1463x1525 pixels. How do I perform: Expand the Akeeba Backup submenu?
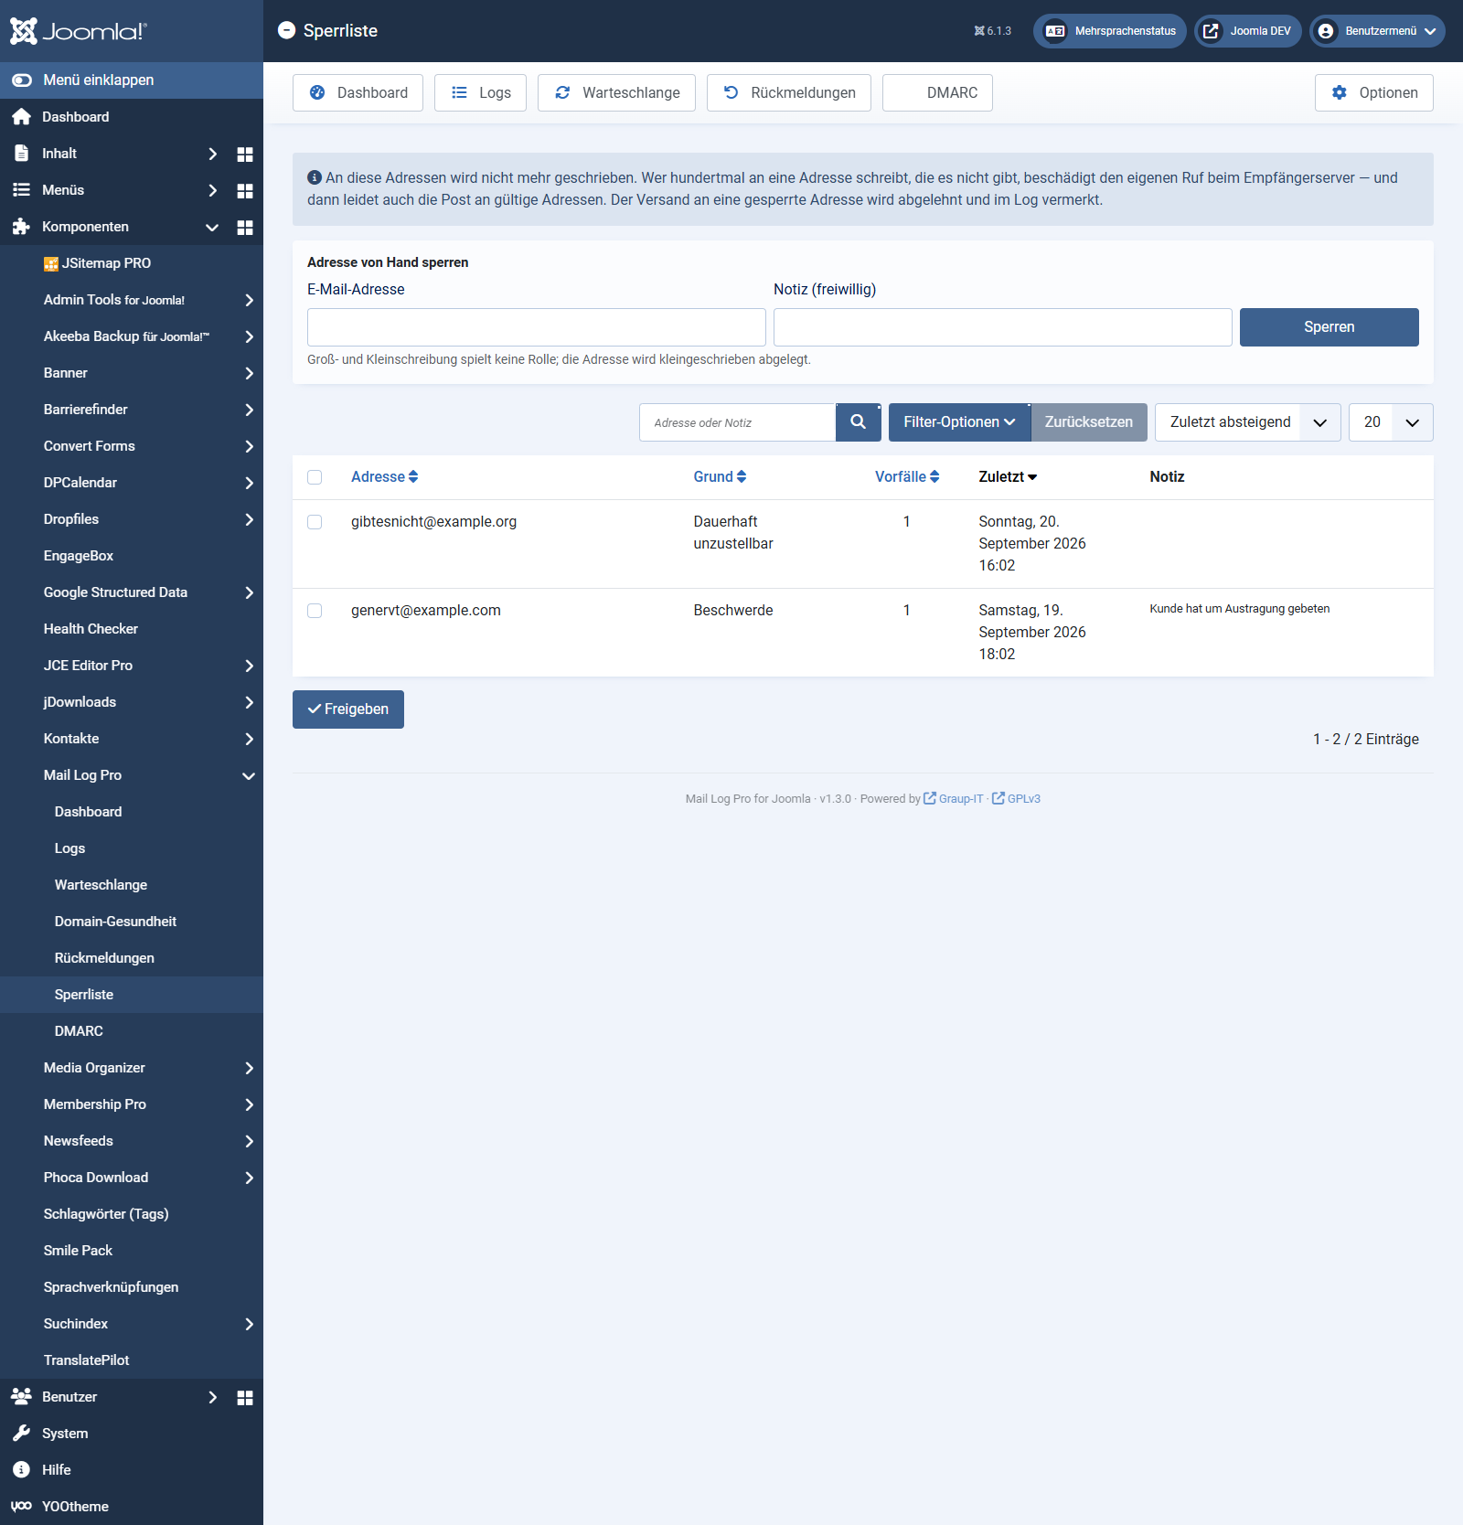pyautogui.click(x=249, y=336)
